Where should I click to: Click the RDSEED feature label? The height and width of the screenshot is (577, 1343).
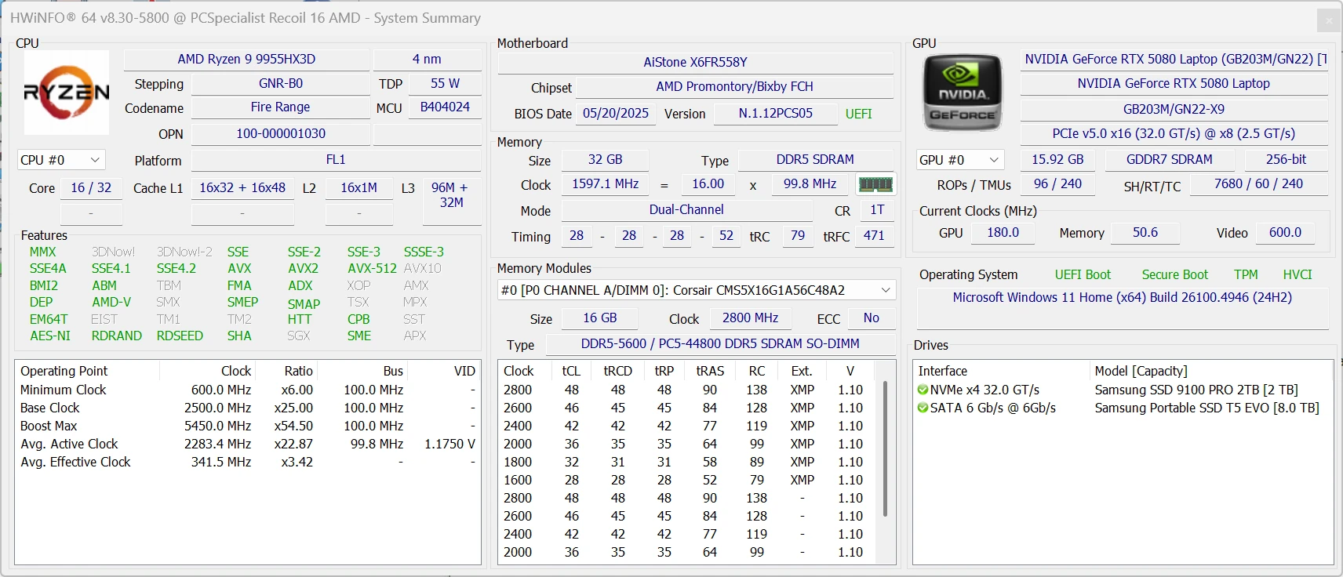click(180, 336)
